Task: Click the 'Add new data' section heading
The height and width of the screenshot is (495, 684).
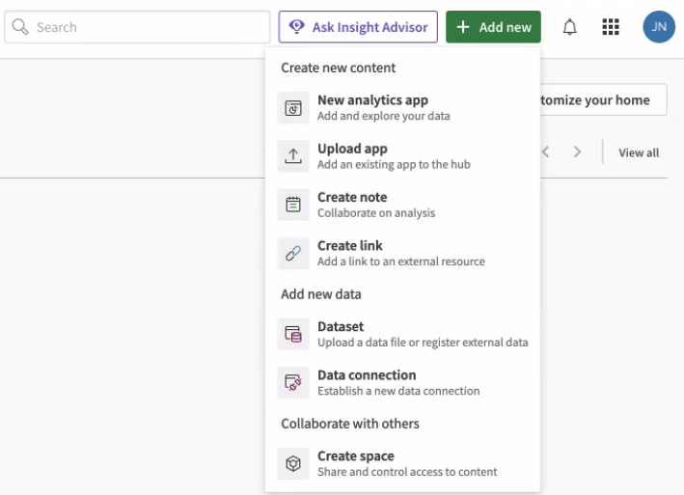Action: (320, 294)
